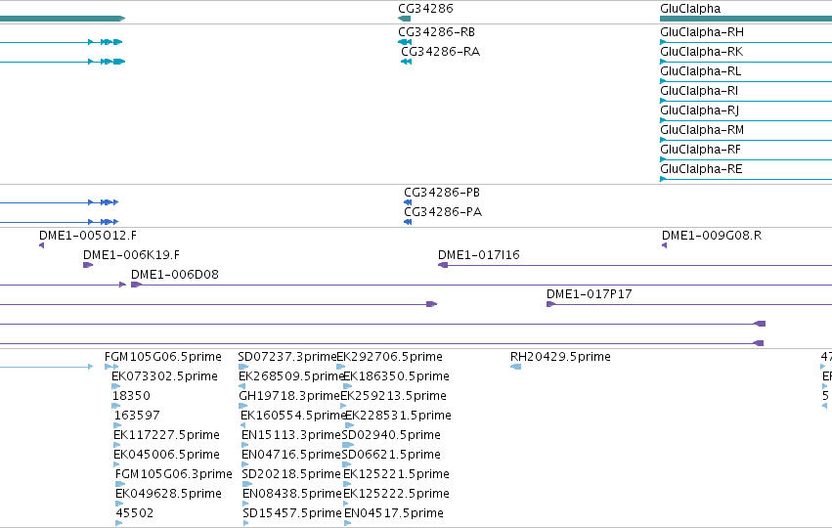
Task: Select BAC clone DME1-017P17
Action: [x=589, y=294]
